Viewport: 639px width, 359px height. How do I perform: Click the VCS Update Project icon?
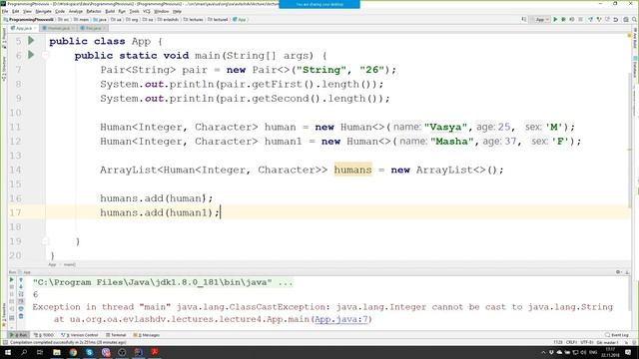pyautogui.click(x=590, y=19)
